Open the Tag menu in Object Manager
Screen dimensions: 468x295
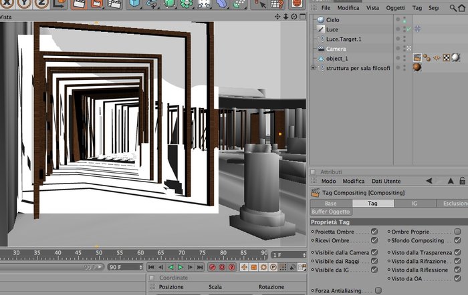tap(417, 8)
